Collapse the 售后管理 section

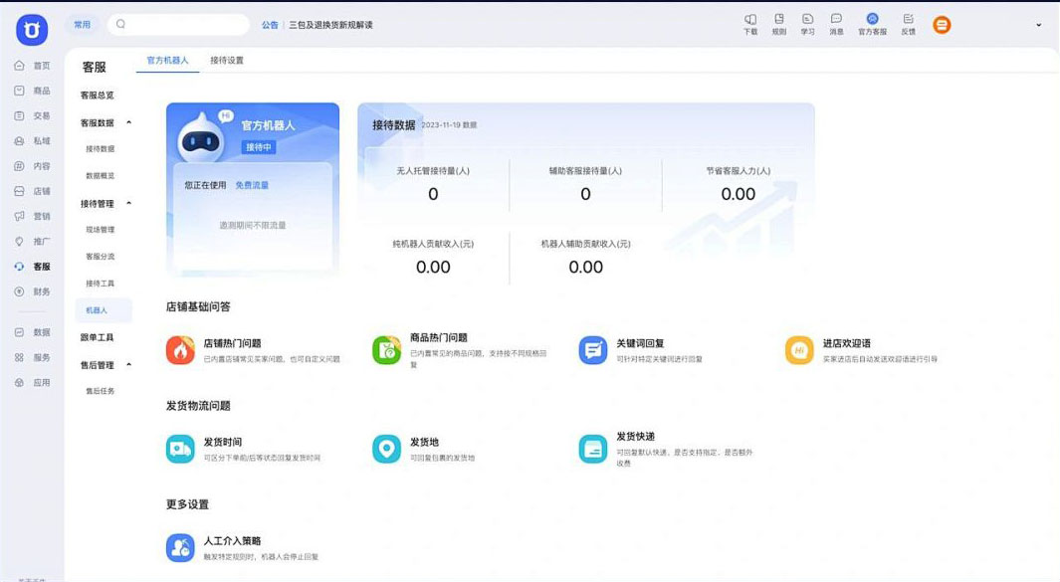(129, 365)
